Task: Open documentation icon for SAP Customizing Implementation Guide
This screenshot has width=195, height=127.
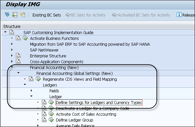Action: tap(12, 32)
